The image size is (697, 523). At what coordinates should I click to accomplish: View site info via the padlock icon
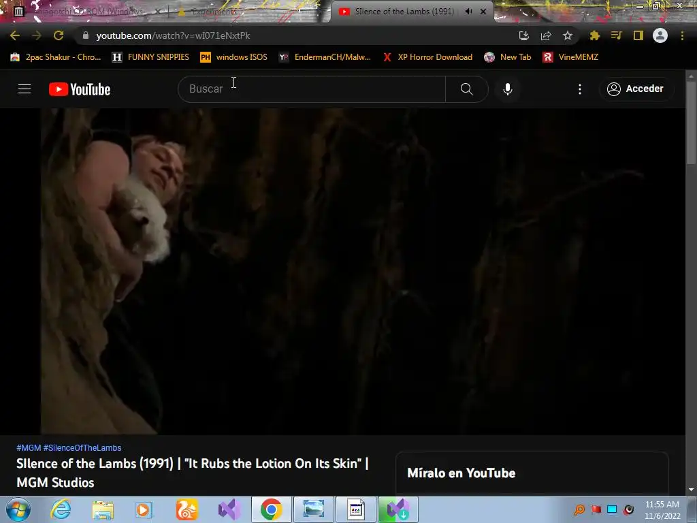point(86,35)
